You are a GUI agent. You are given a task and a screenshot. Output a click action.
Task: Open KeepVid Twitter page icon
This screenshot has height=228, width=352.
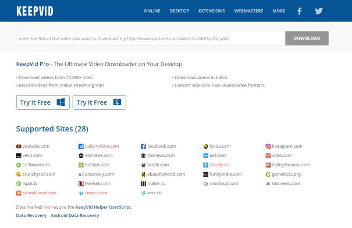pyautogui.click(x=319, y=11)
